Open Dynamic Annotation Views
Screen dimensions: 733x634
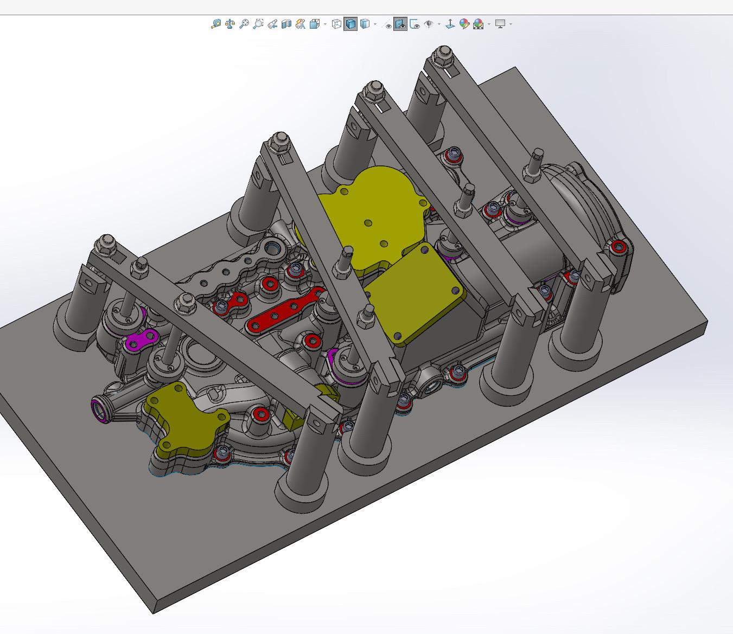(301, 24)
